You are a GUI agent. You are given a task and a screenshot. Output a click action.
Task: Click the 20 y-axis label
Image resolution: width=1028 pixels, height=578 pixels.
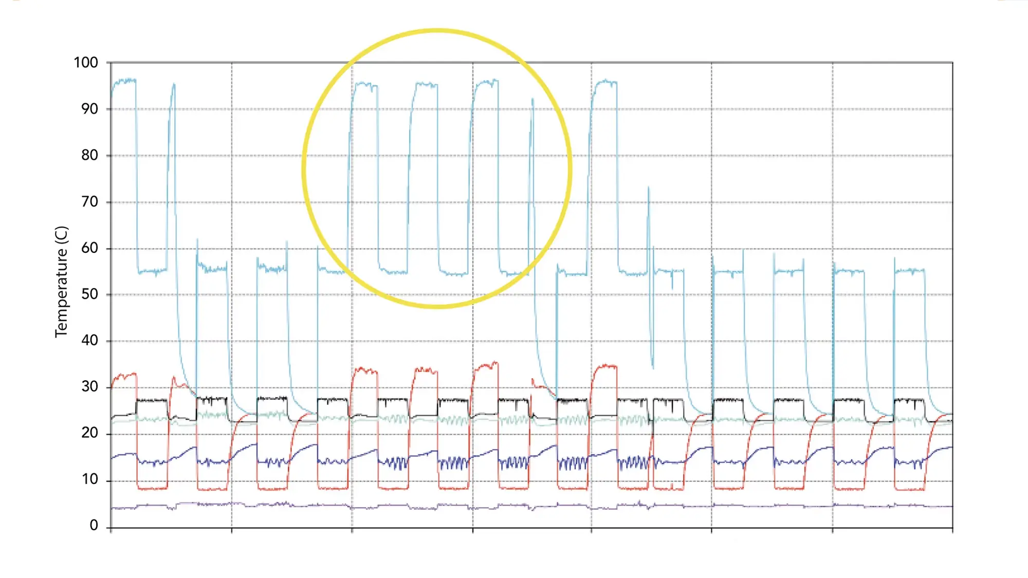click(x=89, y=433)
